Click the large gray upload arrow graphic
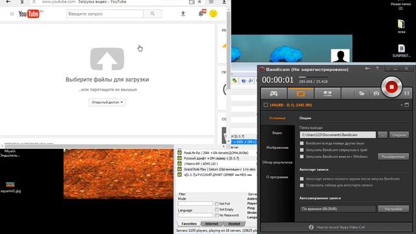Screen dimensions: 416x234 coord(107,59)
